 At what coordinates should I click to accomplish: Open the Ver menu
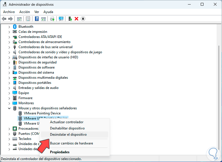point(37,12)
